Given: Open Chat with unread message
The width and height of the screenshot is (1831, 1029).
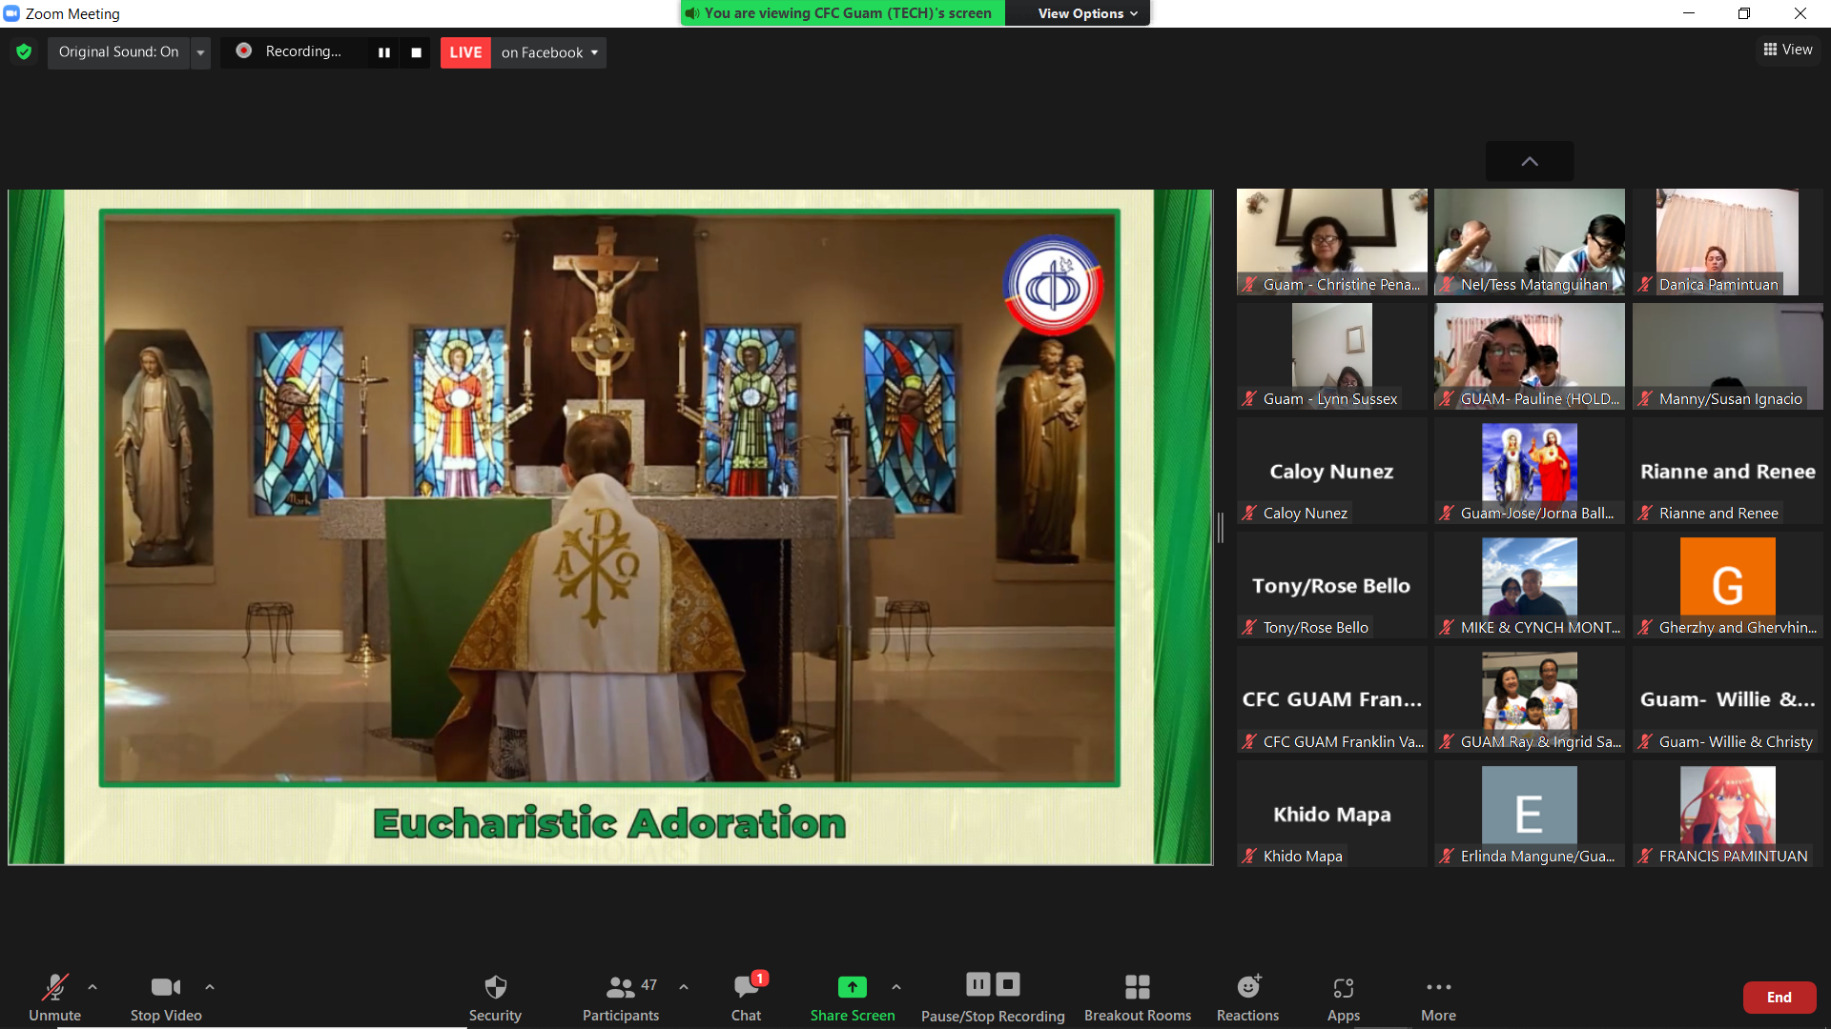Looking at the screenshot, I should pos(747,998).
